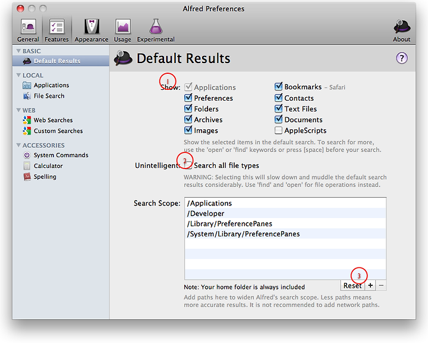Disable the Bookmarks Safari checkbox
Viewport: 428px width, 343px height.
278,87
